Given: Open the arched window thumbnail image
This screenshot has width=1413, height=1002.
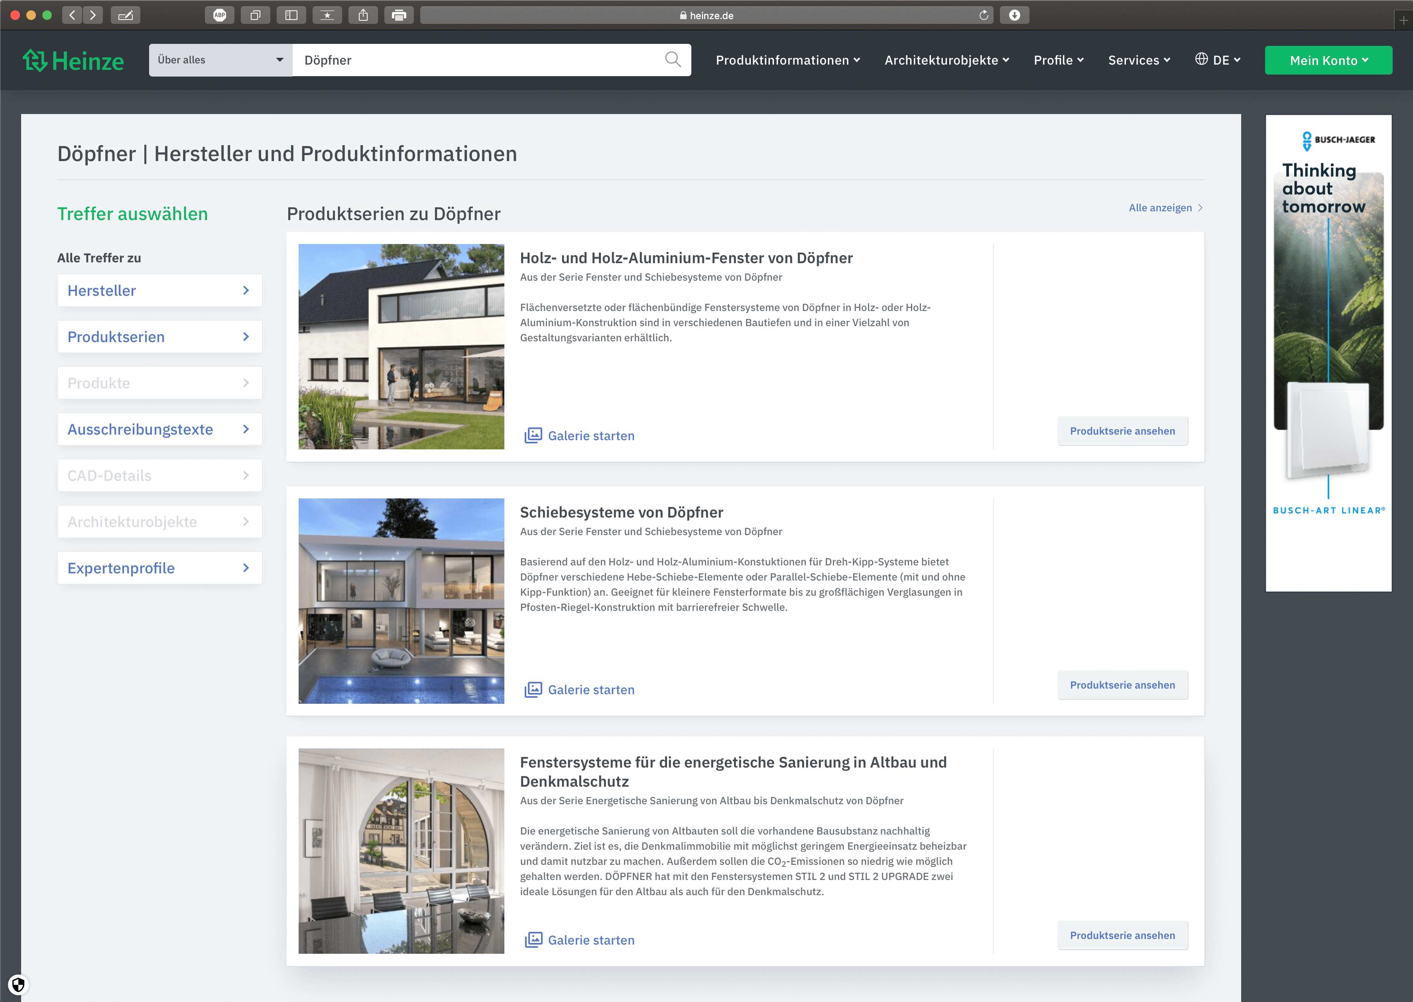Looking at the screenshot, I should tap(401, 851).
